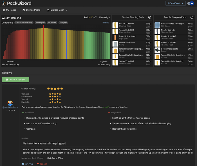Click the Comfort rating stars
197x166 pixels.
coord(55,94)
